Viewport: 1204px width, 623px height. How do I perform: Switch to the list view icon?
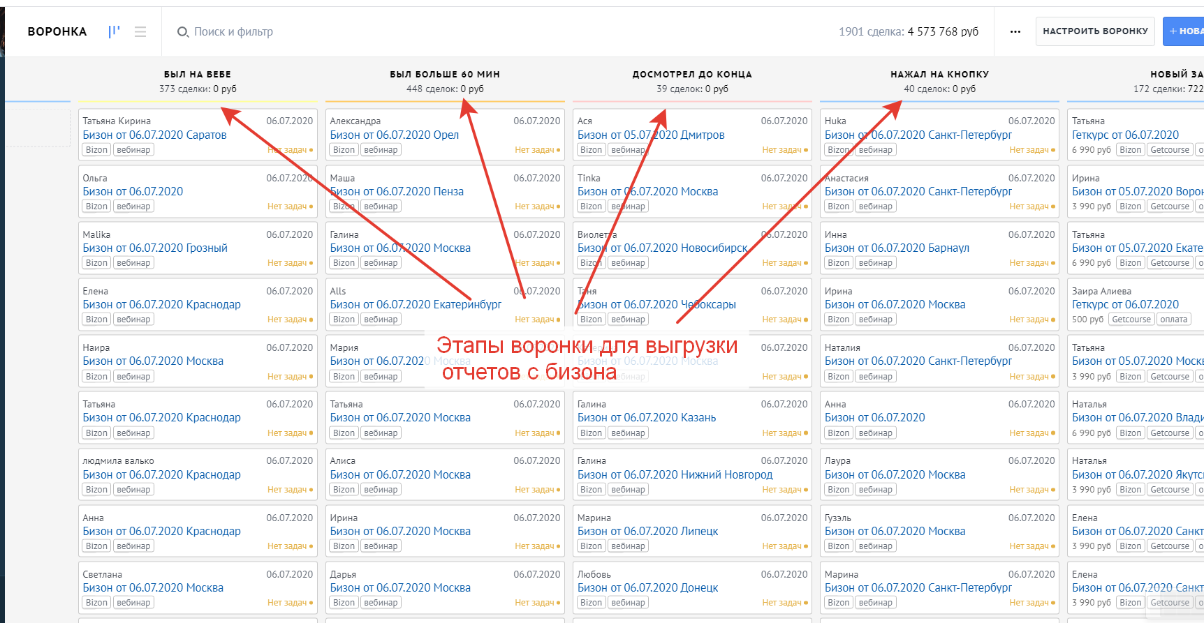point(140,31)
